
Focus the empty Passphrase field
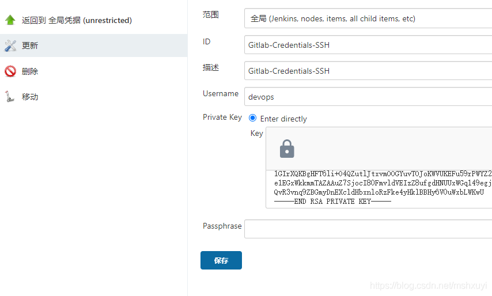(368, 229)
